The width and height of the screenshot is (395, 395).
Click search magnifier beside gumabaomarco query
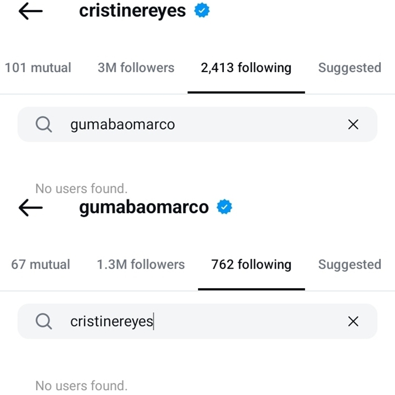click(x=44, y=124)
